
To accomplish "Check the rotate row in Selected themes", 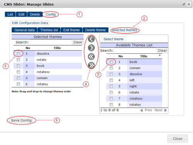I will click(19, 60).
